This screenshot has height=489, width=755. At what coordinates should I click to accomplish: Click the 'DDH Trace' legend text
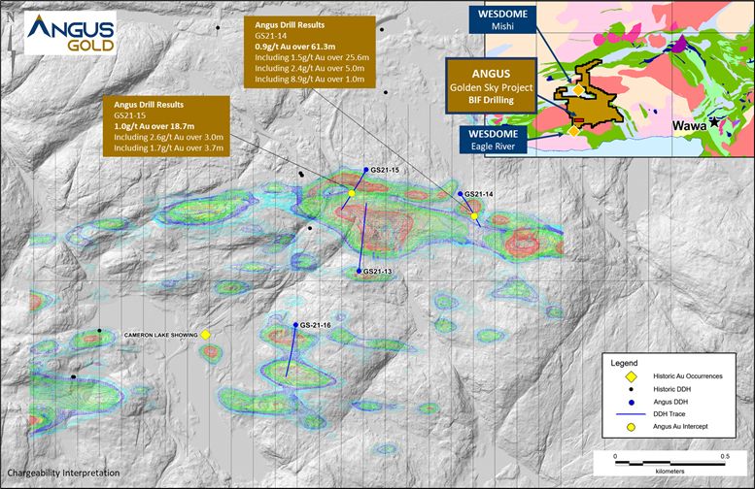(669, 414)
